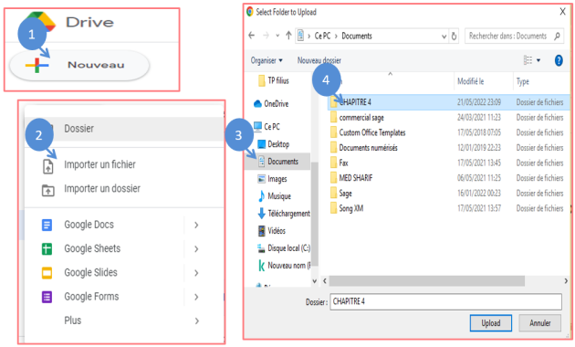This screenshot has width=575, height=347.
Task: Choose the Importer un dossier icon
Action: coord(48,190)
